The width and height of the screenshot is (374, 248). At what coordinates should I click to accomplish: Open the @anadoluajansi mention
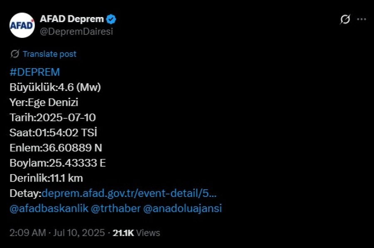(x=182, y=208)
